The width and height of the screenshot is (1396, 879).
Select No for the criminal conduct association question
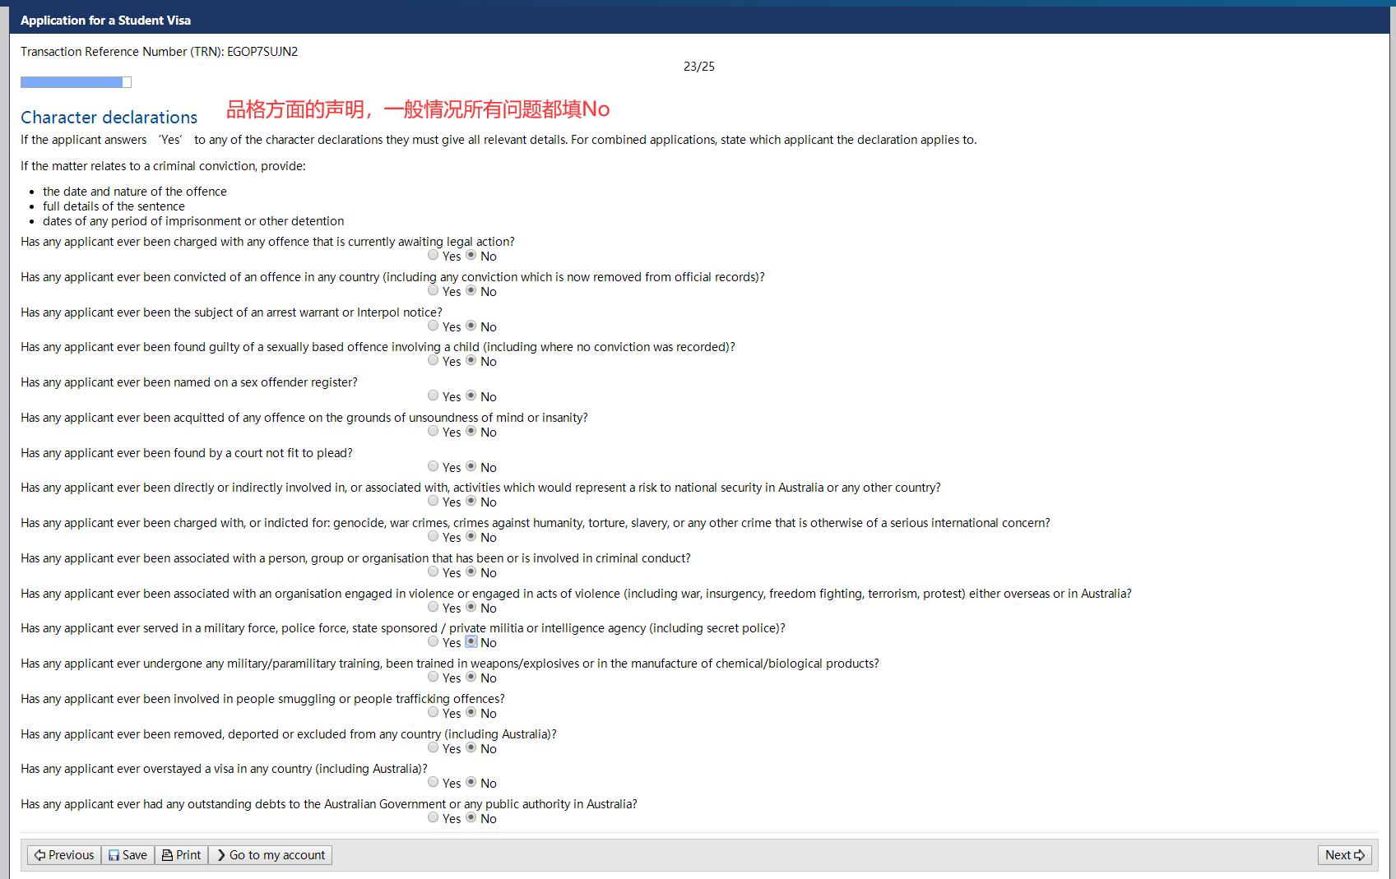coord(471,571)
